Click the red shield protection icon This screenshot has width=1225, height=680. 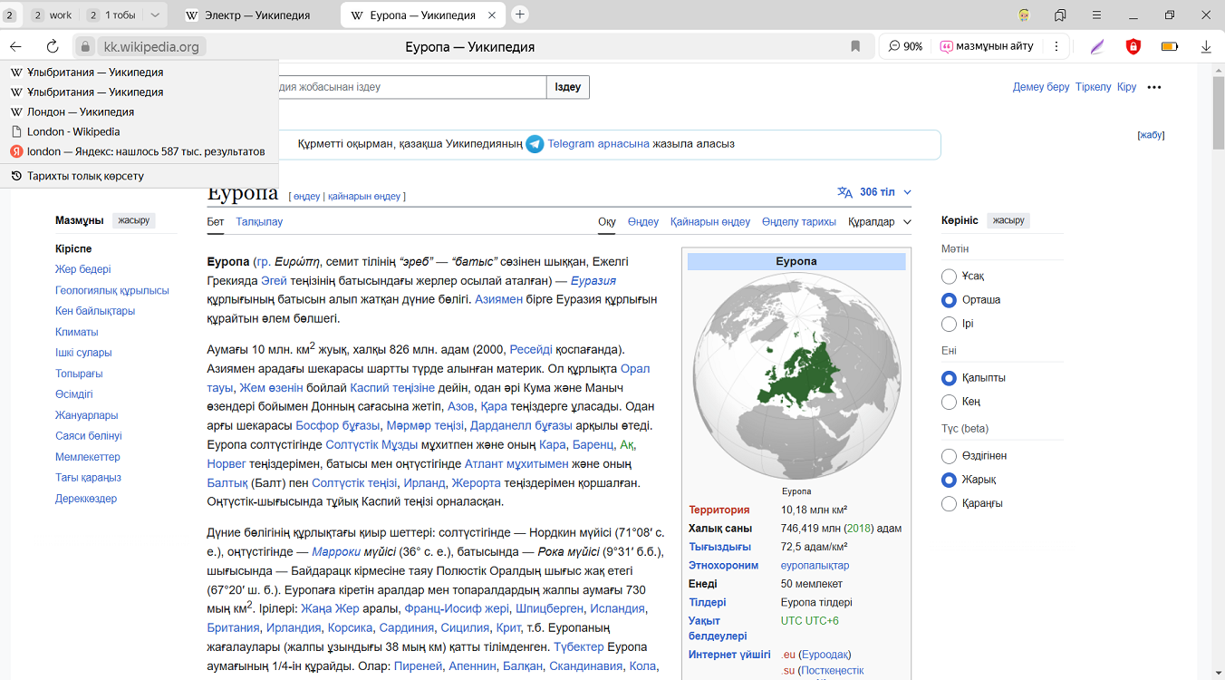point(1133,46)
